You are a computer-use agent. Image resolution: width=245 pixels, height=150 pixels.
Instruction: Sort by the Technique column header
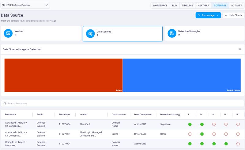click(64, 115)
